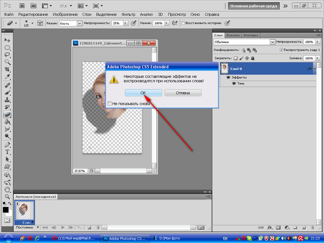Select the Elliptical Marquee tool
324x243 pixels.
(x=7, y=47)
